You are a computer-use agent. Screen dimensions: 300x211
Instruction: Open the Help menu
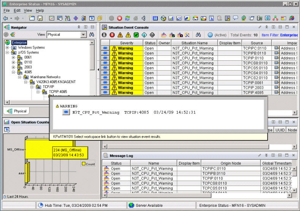click(40, 11)
